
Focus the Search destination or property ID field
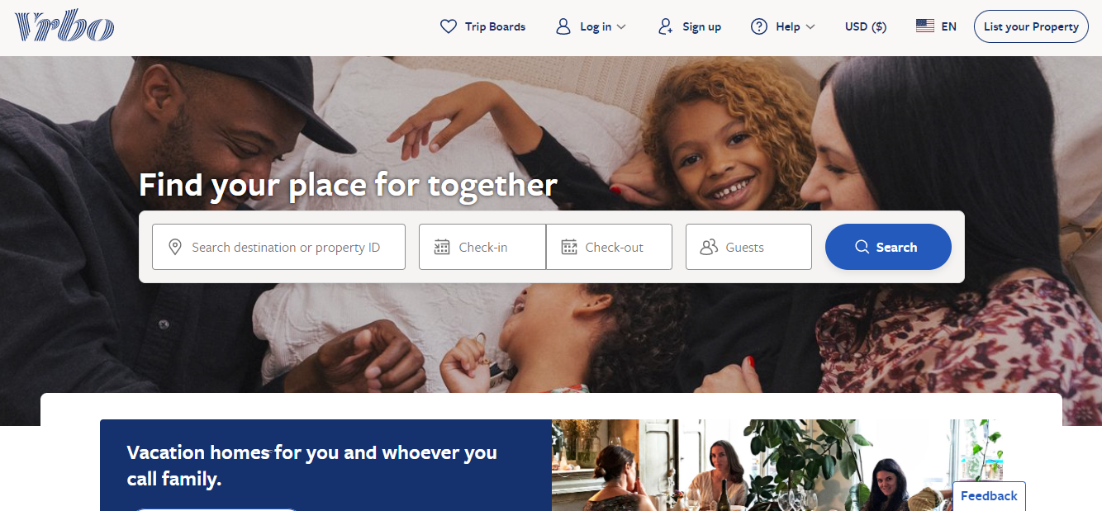[278, 247]
